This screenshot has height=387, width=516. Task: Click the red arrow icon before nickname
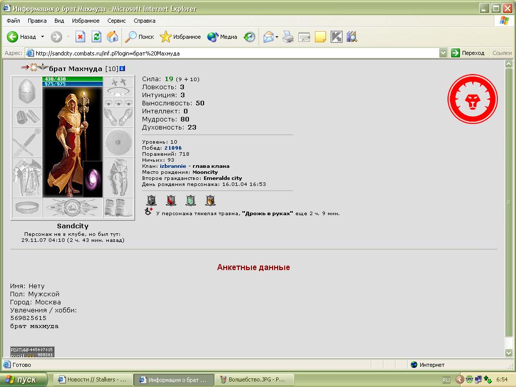(x=25, y=67)
